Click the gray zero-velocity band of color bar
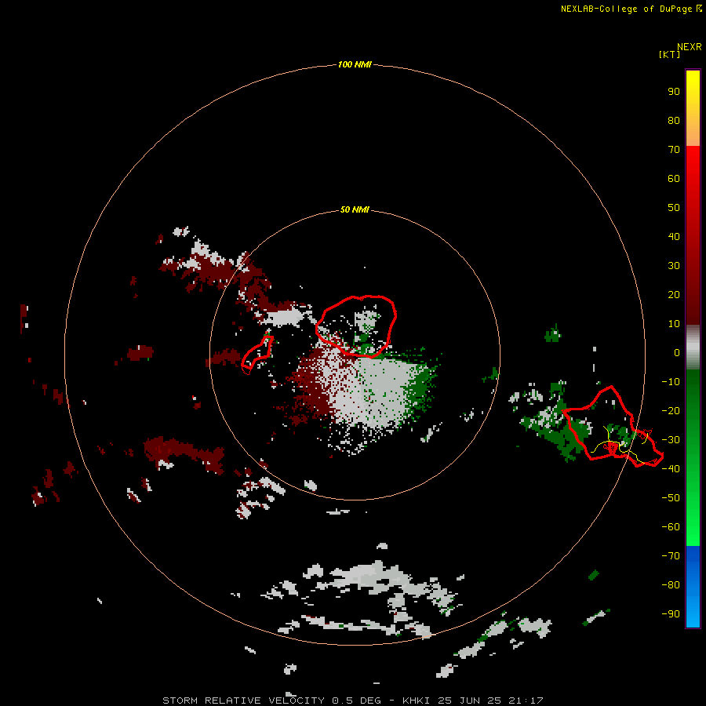The height and width of the screenshot is (706, 706). (x=693, y=348)
